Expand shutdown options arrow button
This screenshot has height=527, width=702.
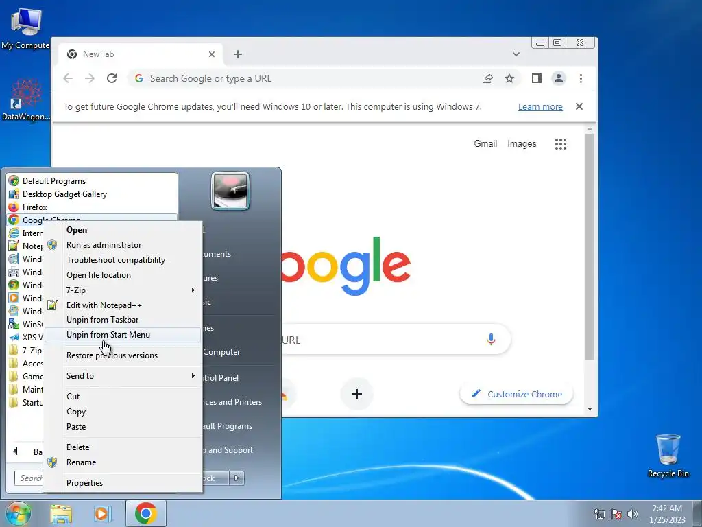click(237, 478)
